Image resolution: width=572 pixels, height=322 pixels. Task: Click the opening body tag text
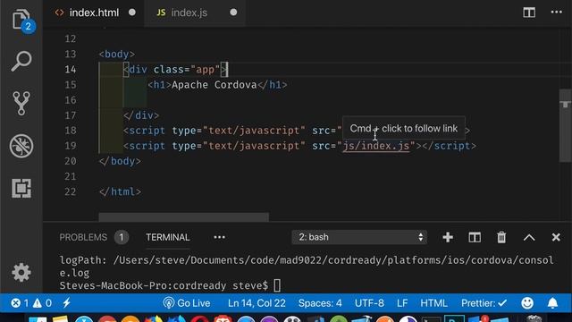117,54
